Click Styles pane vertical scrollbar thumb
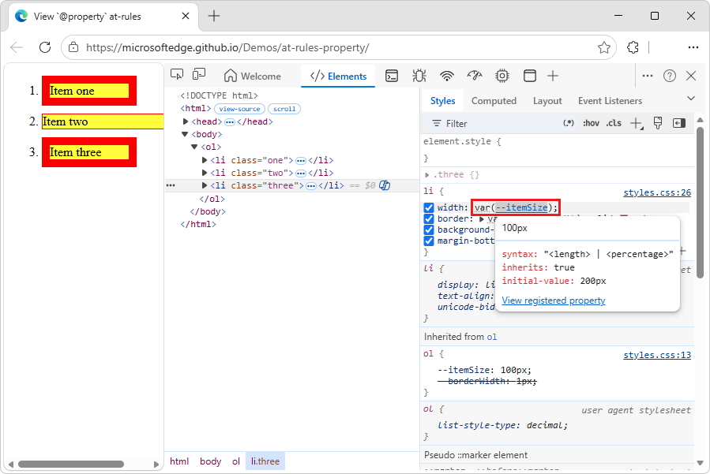The image size is (710, 474). click(x=700, y=203)
